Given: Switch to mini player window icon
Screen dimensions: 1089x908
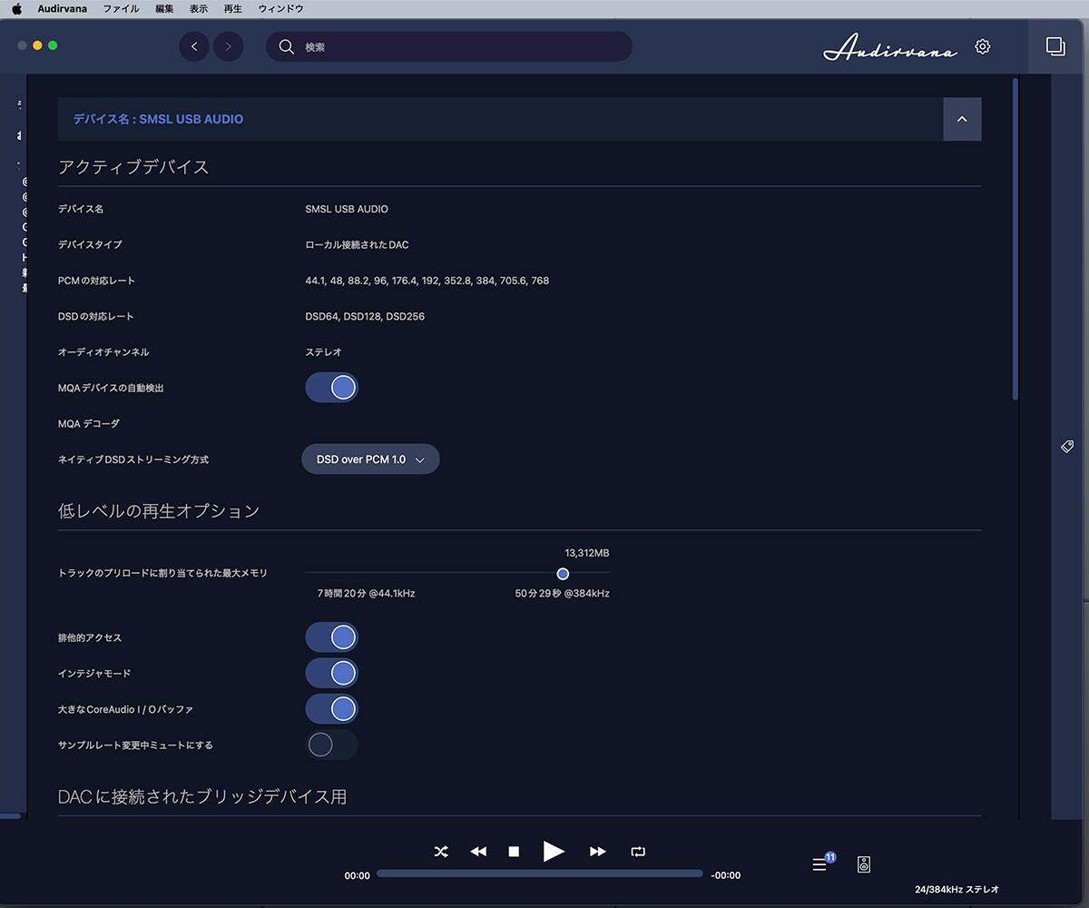Looking at the screenshot, I should click(x=1055, y=46).
